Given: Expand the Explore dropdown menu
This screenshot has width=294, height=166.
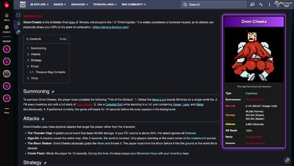Looking at the screenshot, I should 39,5.
